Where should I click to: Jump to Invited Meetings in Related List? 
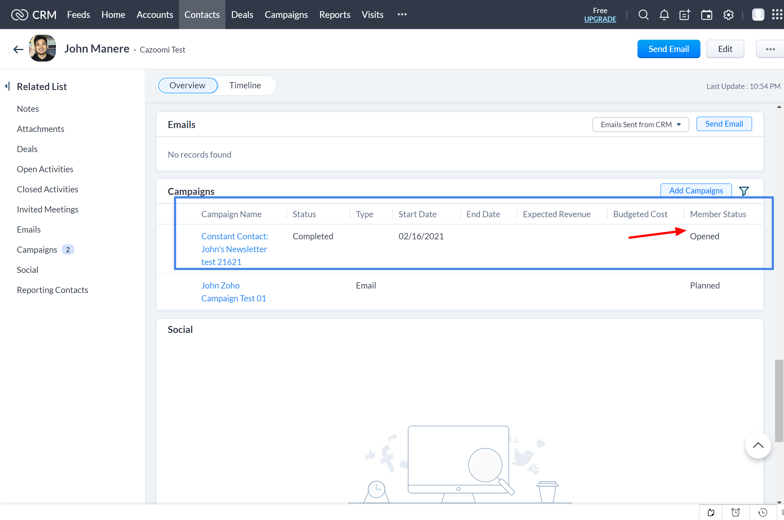pyautogui.click(x=48, y=209)
